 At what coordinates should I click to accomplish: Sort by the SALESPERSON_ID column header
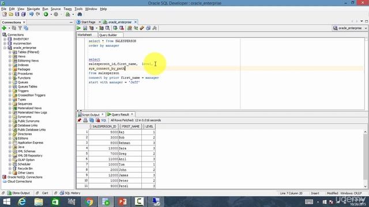pos(104,126)
